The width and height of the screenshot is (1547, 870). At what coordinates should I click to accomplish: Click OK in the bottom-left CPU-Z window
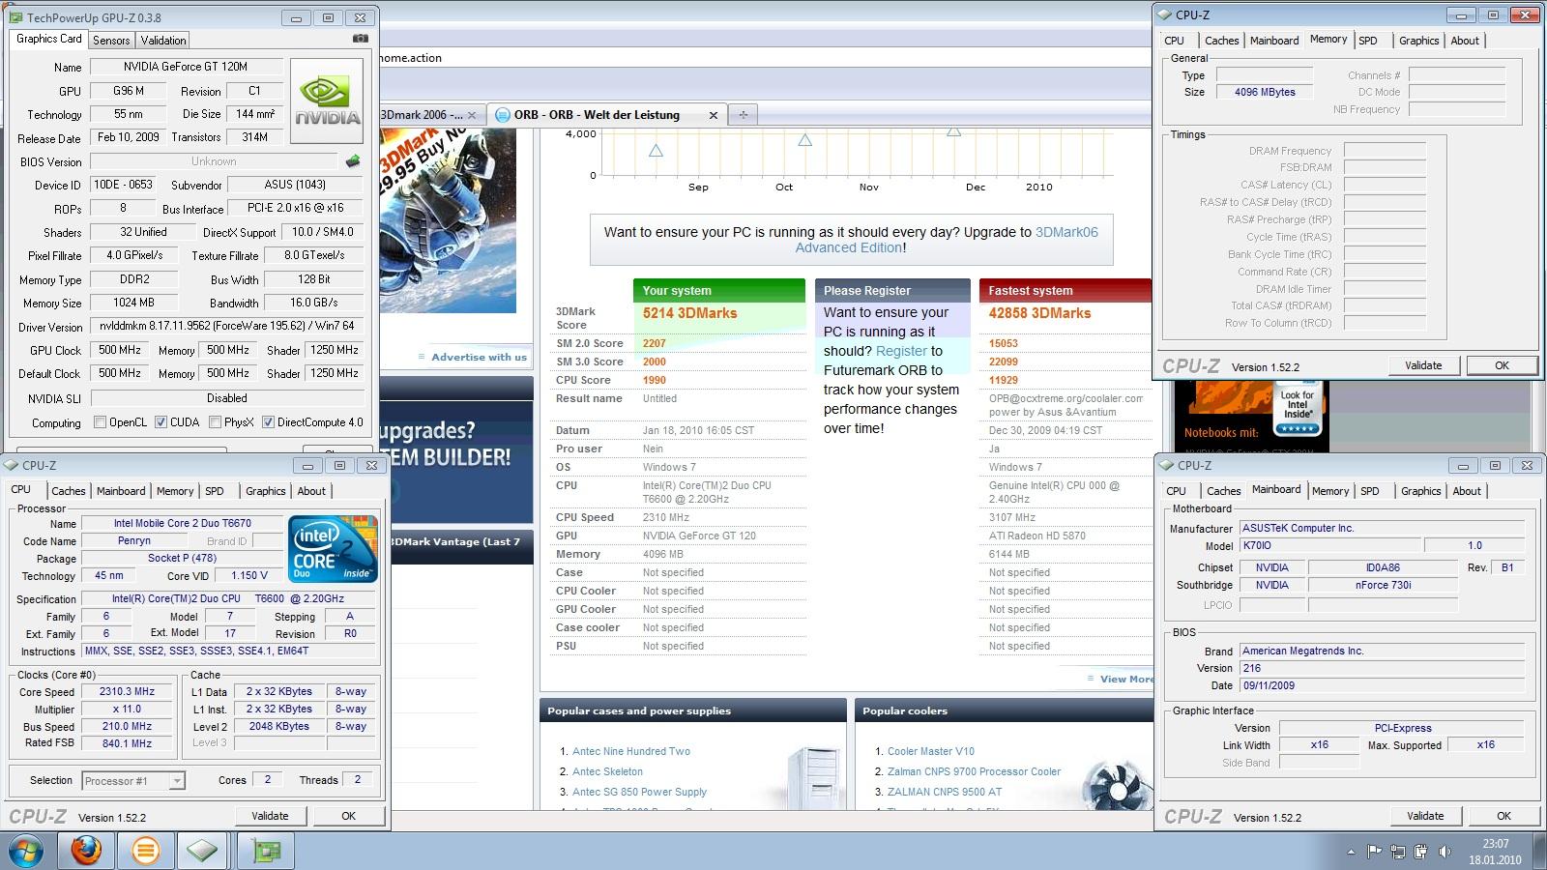pos(349,816)
